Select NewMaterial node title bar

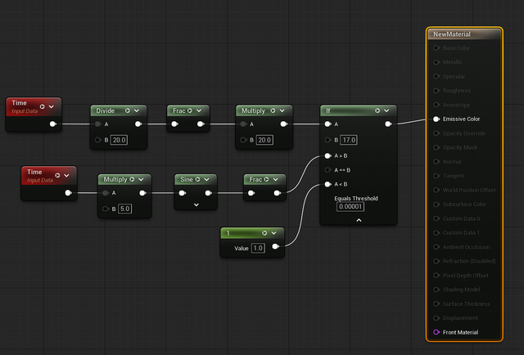coord(464,34)
